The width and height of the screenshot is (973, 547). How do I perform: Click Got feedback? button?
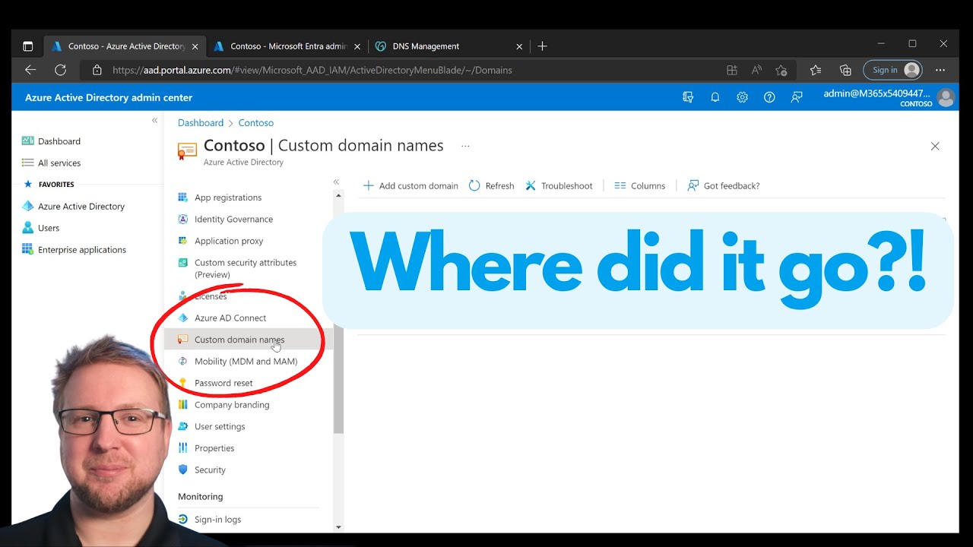724,186
